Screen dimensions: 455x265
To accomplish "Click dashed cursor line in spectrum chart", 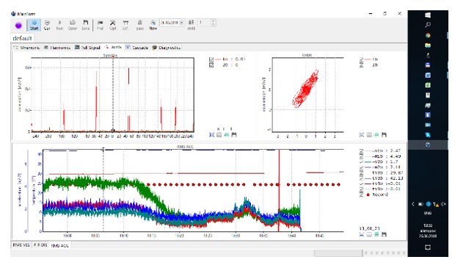I will (113, 95).
